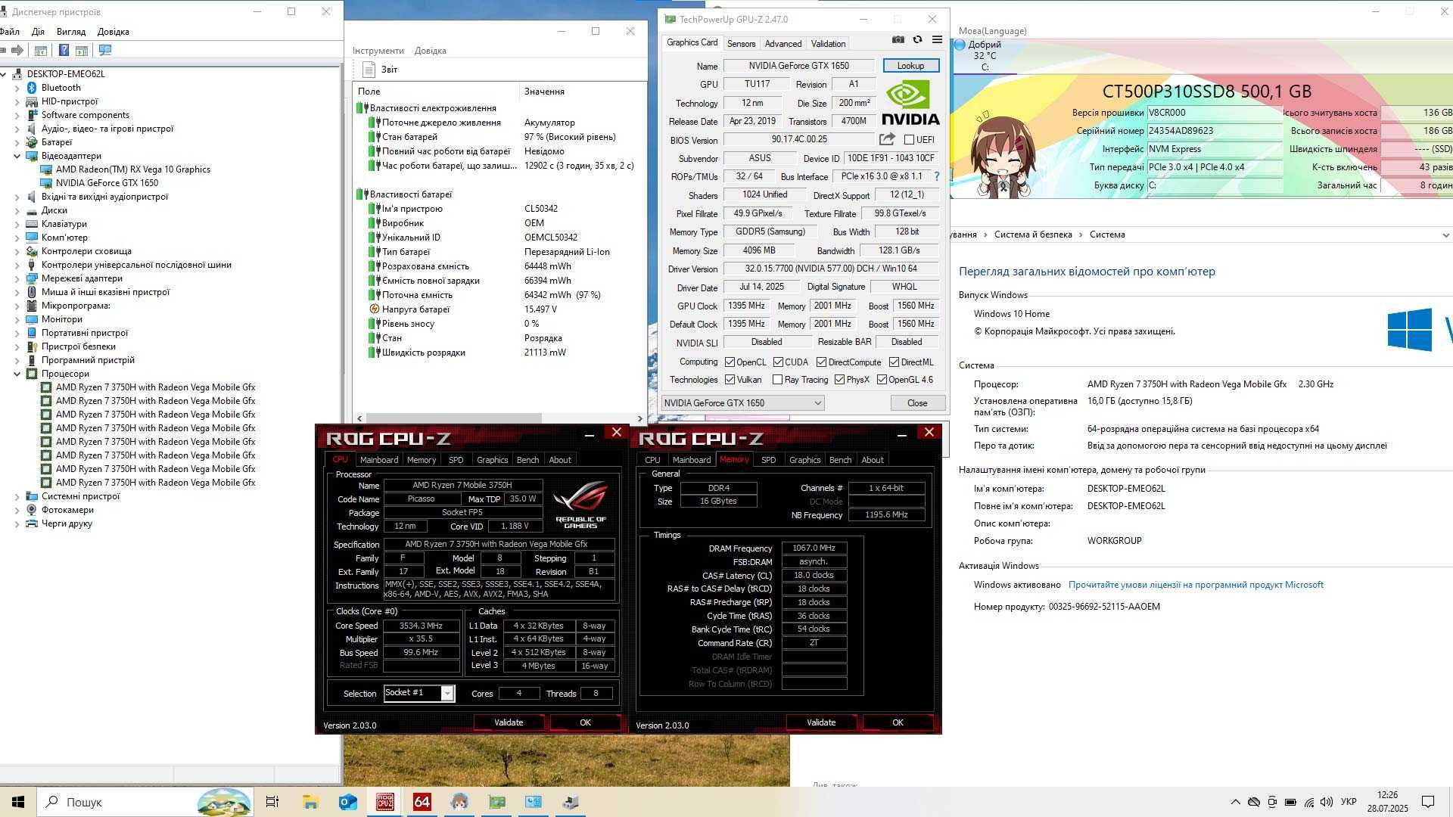Open File Explorer from the taskbar
The image size is (1453, 817).
point(310,802)
